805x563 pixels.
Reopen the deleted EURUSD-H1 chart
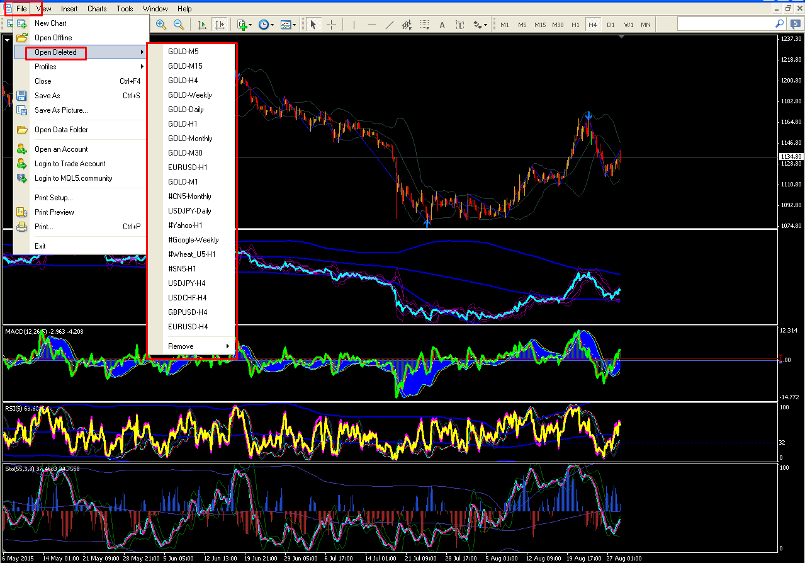(x=188, y=168)
